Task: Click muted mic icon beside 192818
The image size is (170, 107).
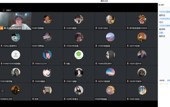Action: 65,28
